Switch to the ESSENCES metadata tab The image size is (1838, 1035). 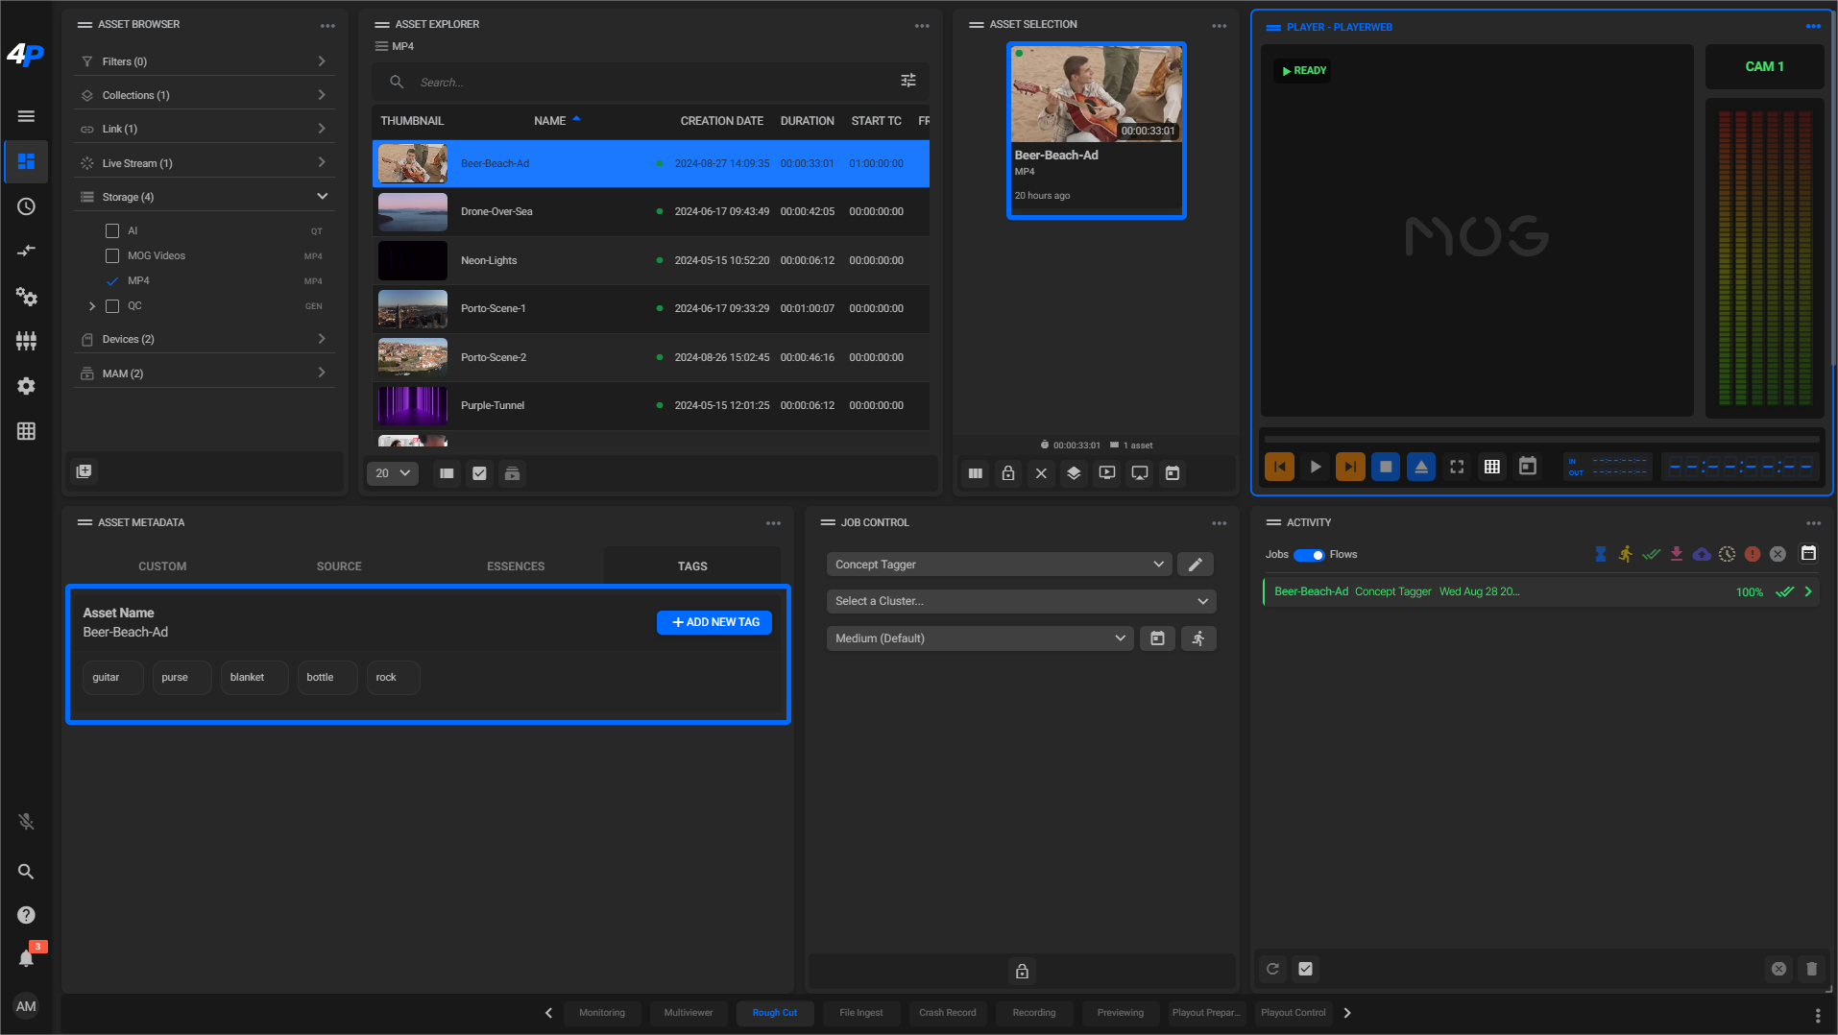[516, 566]
